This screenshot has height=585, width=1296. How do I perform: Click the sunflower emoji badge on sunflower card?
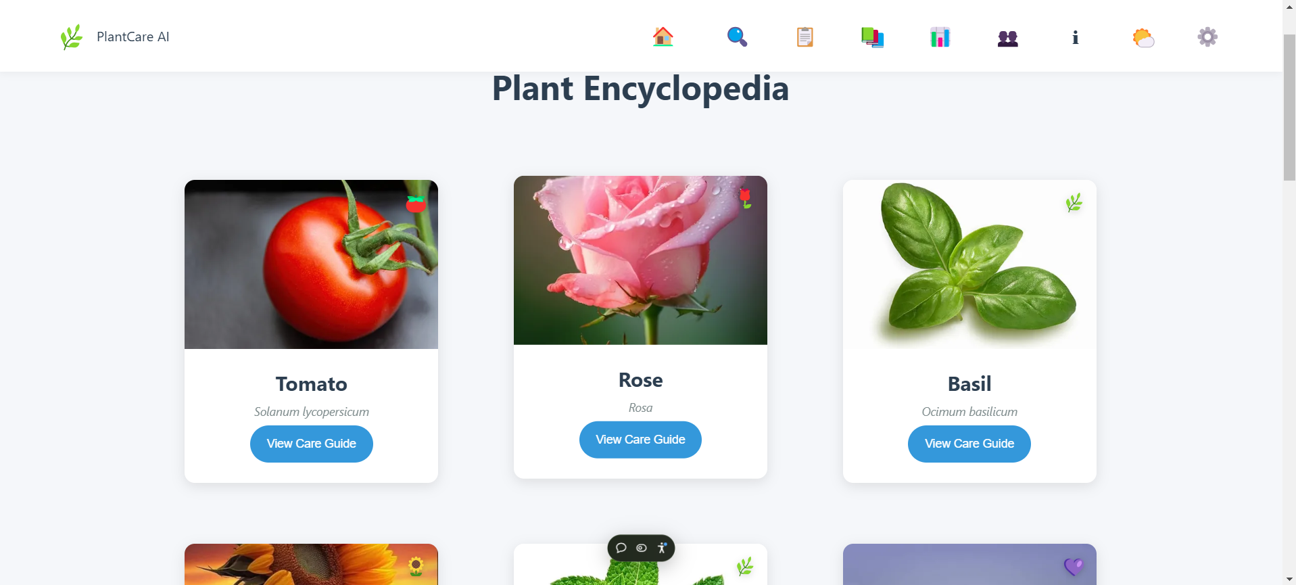pyautogui.click(x=416, y=566)
